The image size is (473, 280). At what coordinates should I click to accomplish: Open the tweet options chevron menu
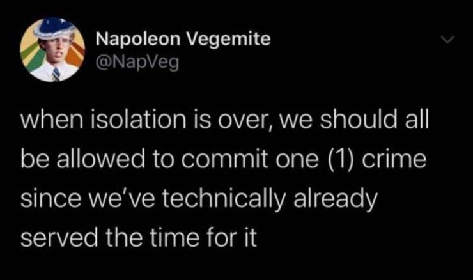(x=447, y=40)
